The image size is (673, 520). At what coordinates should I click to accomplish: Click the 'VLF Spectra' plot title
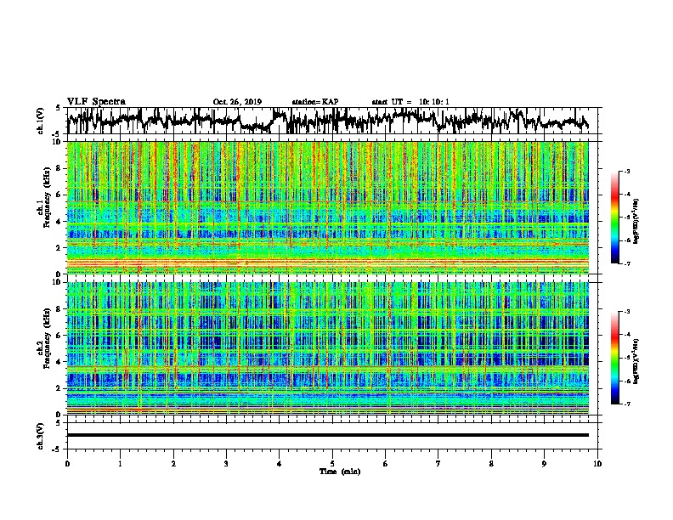(x=96, y=102)
